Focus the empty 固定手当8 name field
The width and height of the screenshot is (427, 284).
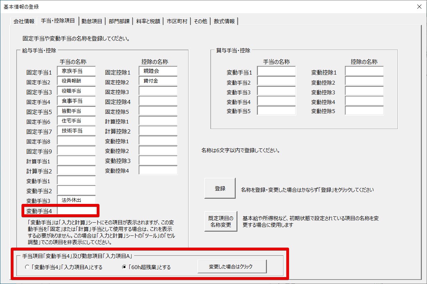(76, 141)
